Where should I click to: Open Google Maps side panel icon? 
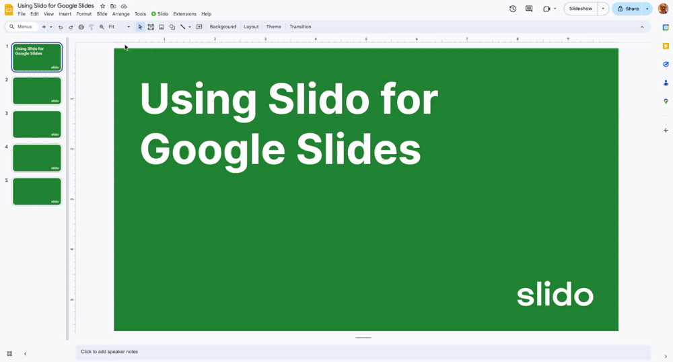click(666, 101)
